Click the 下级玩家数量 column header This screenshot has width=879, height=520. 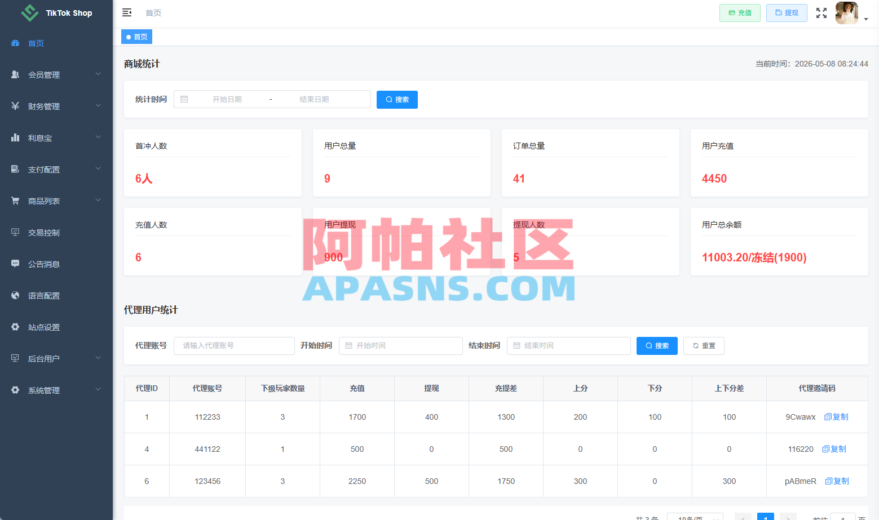pyautogui.click(x=282, y=388)
